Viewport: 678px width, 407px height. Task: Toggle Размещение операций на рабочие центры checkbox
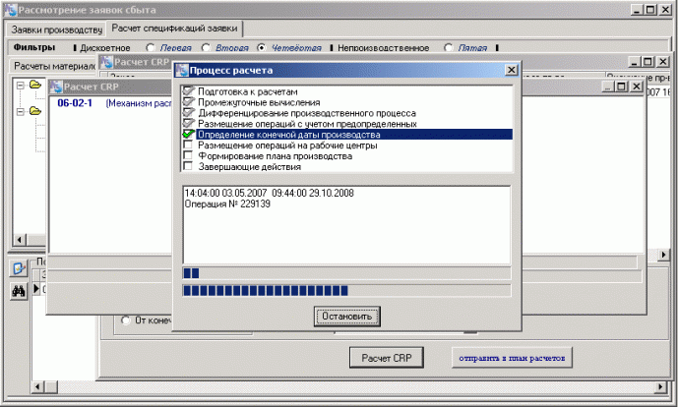pos(188,145)
